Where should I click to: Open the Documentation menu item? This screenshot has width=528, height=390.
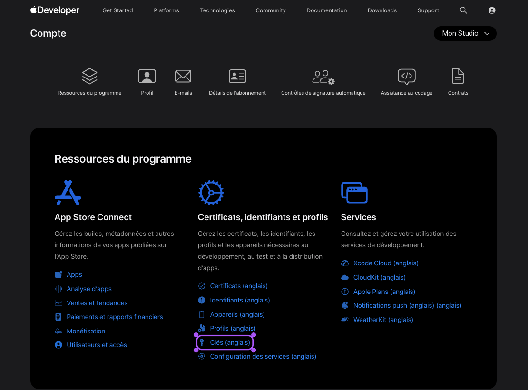(x=327, y=10)
